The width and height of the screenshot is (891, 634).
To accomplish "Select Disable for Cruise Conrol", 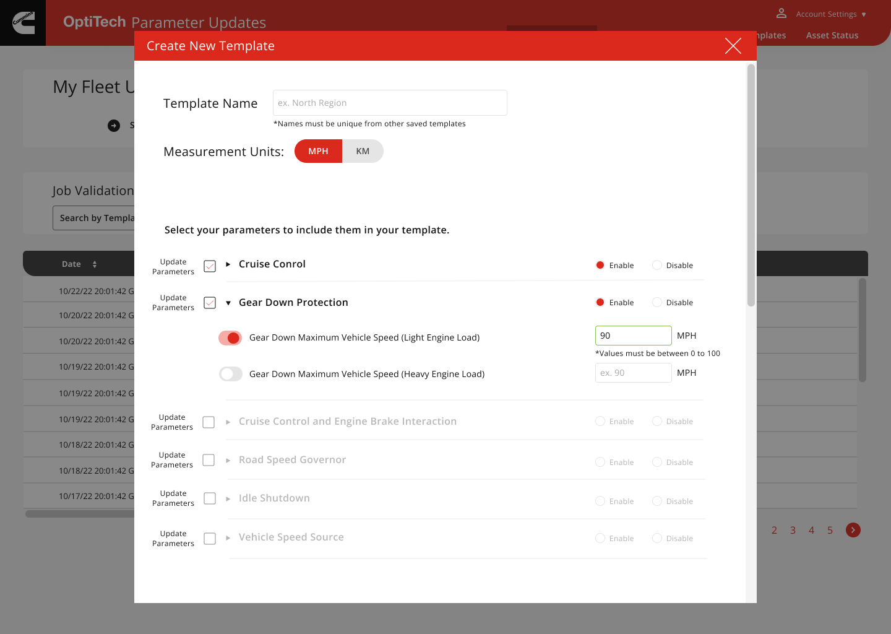I will 657,265.
